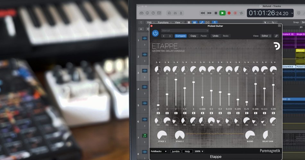
Task: Click the BLEND knob
Action: (x=250, y=135)
